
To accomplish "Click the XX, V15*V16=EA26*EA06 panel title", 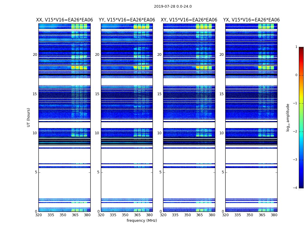I will [x=65, y=20].
